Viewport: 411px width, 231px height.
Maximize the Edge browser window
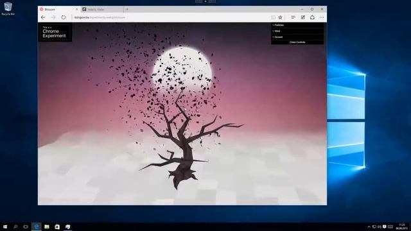tap(312, 9)
